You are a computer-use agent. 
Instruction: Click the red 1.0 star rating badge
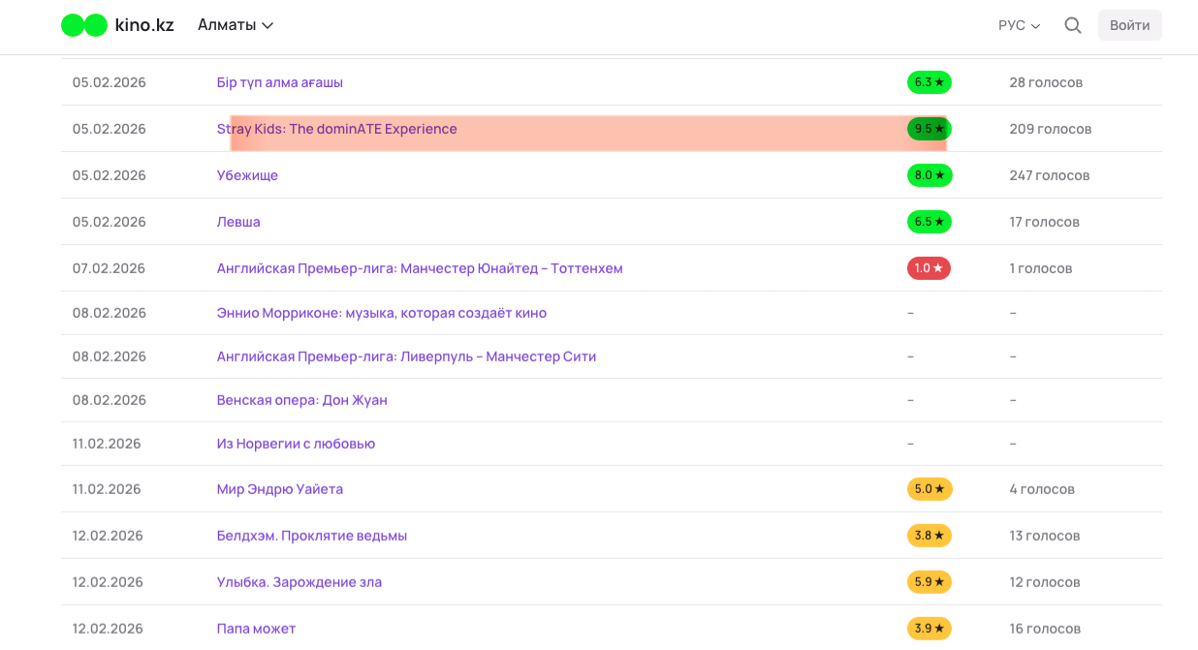coord(928,268)
